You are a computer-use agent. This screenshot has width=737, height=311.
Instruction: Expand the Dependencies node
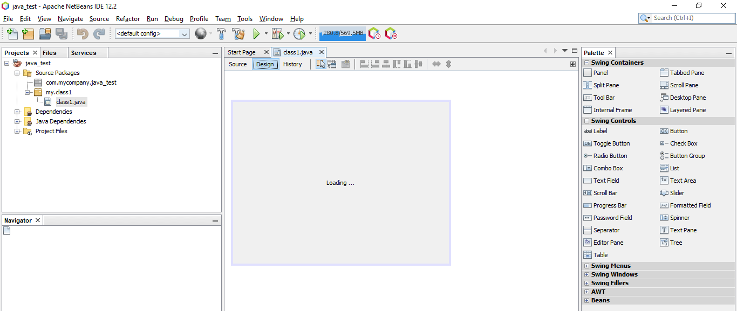[17, 112]
